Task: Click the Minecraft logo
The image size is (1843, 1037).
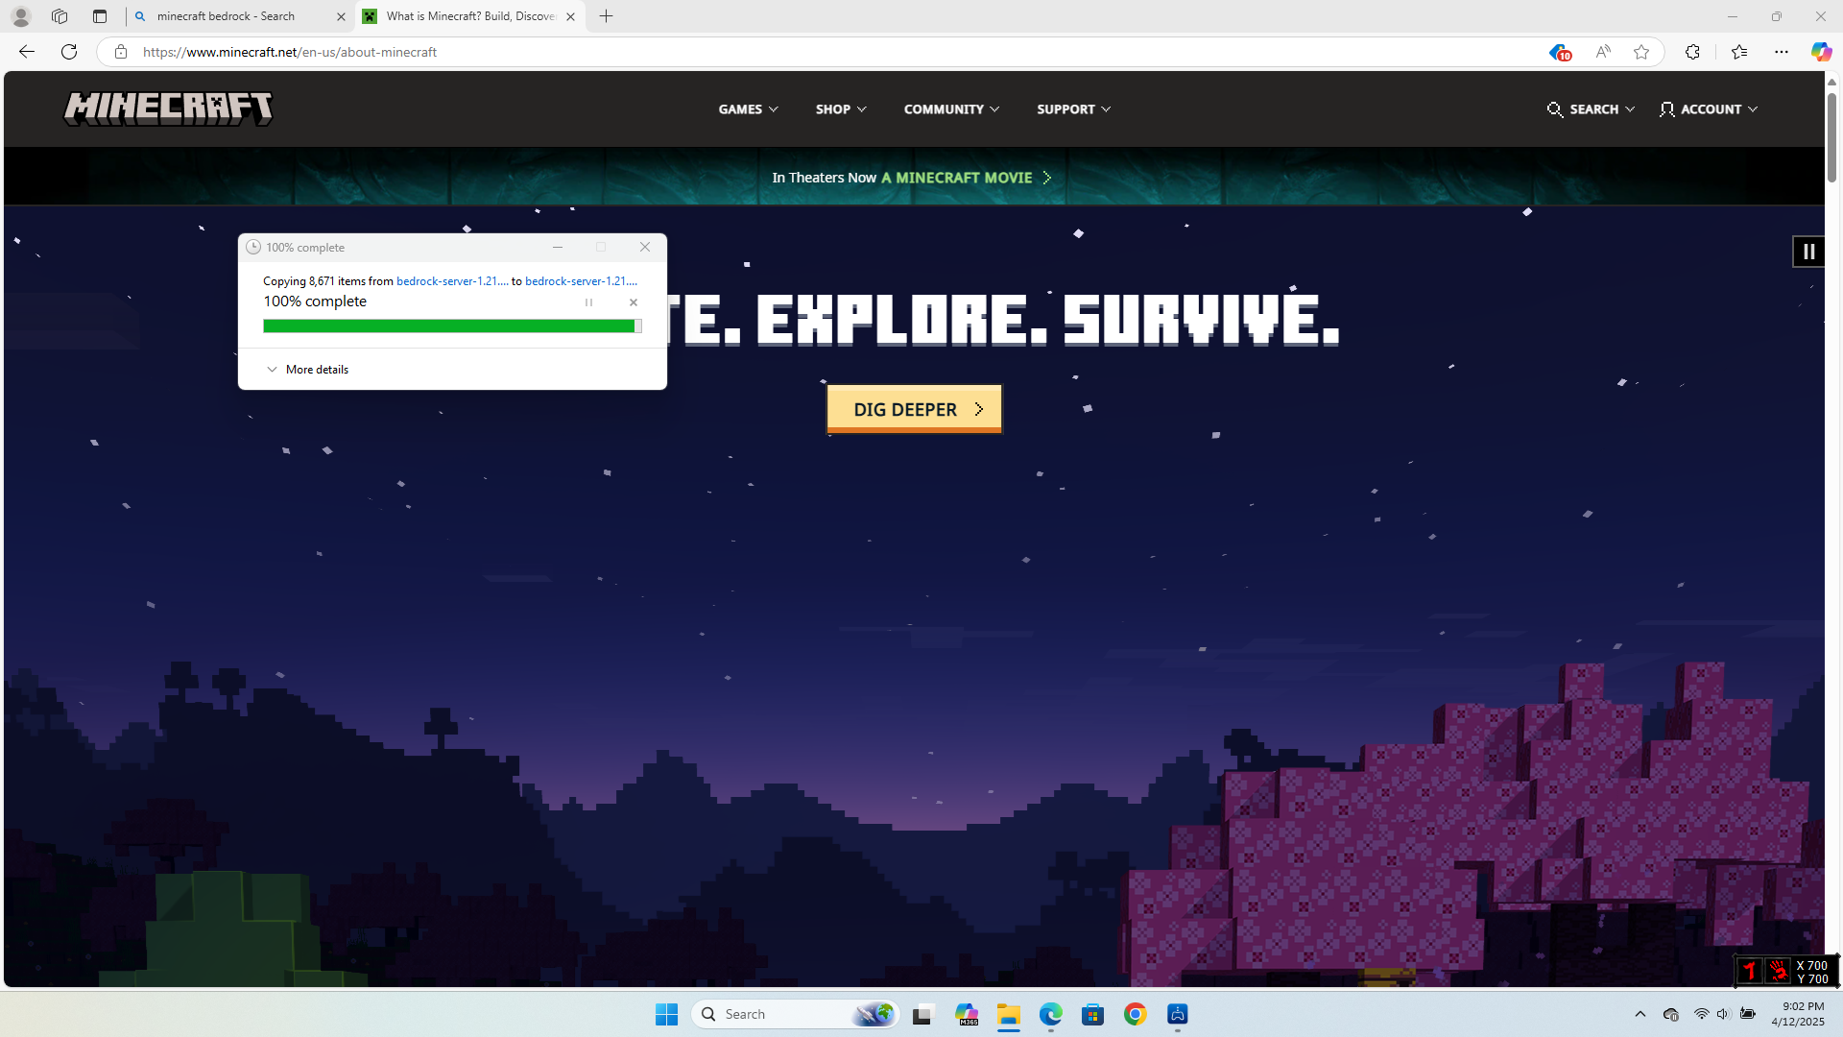Action: click(168, 109)
